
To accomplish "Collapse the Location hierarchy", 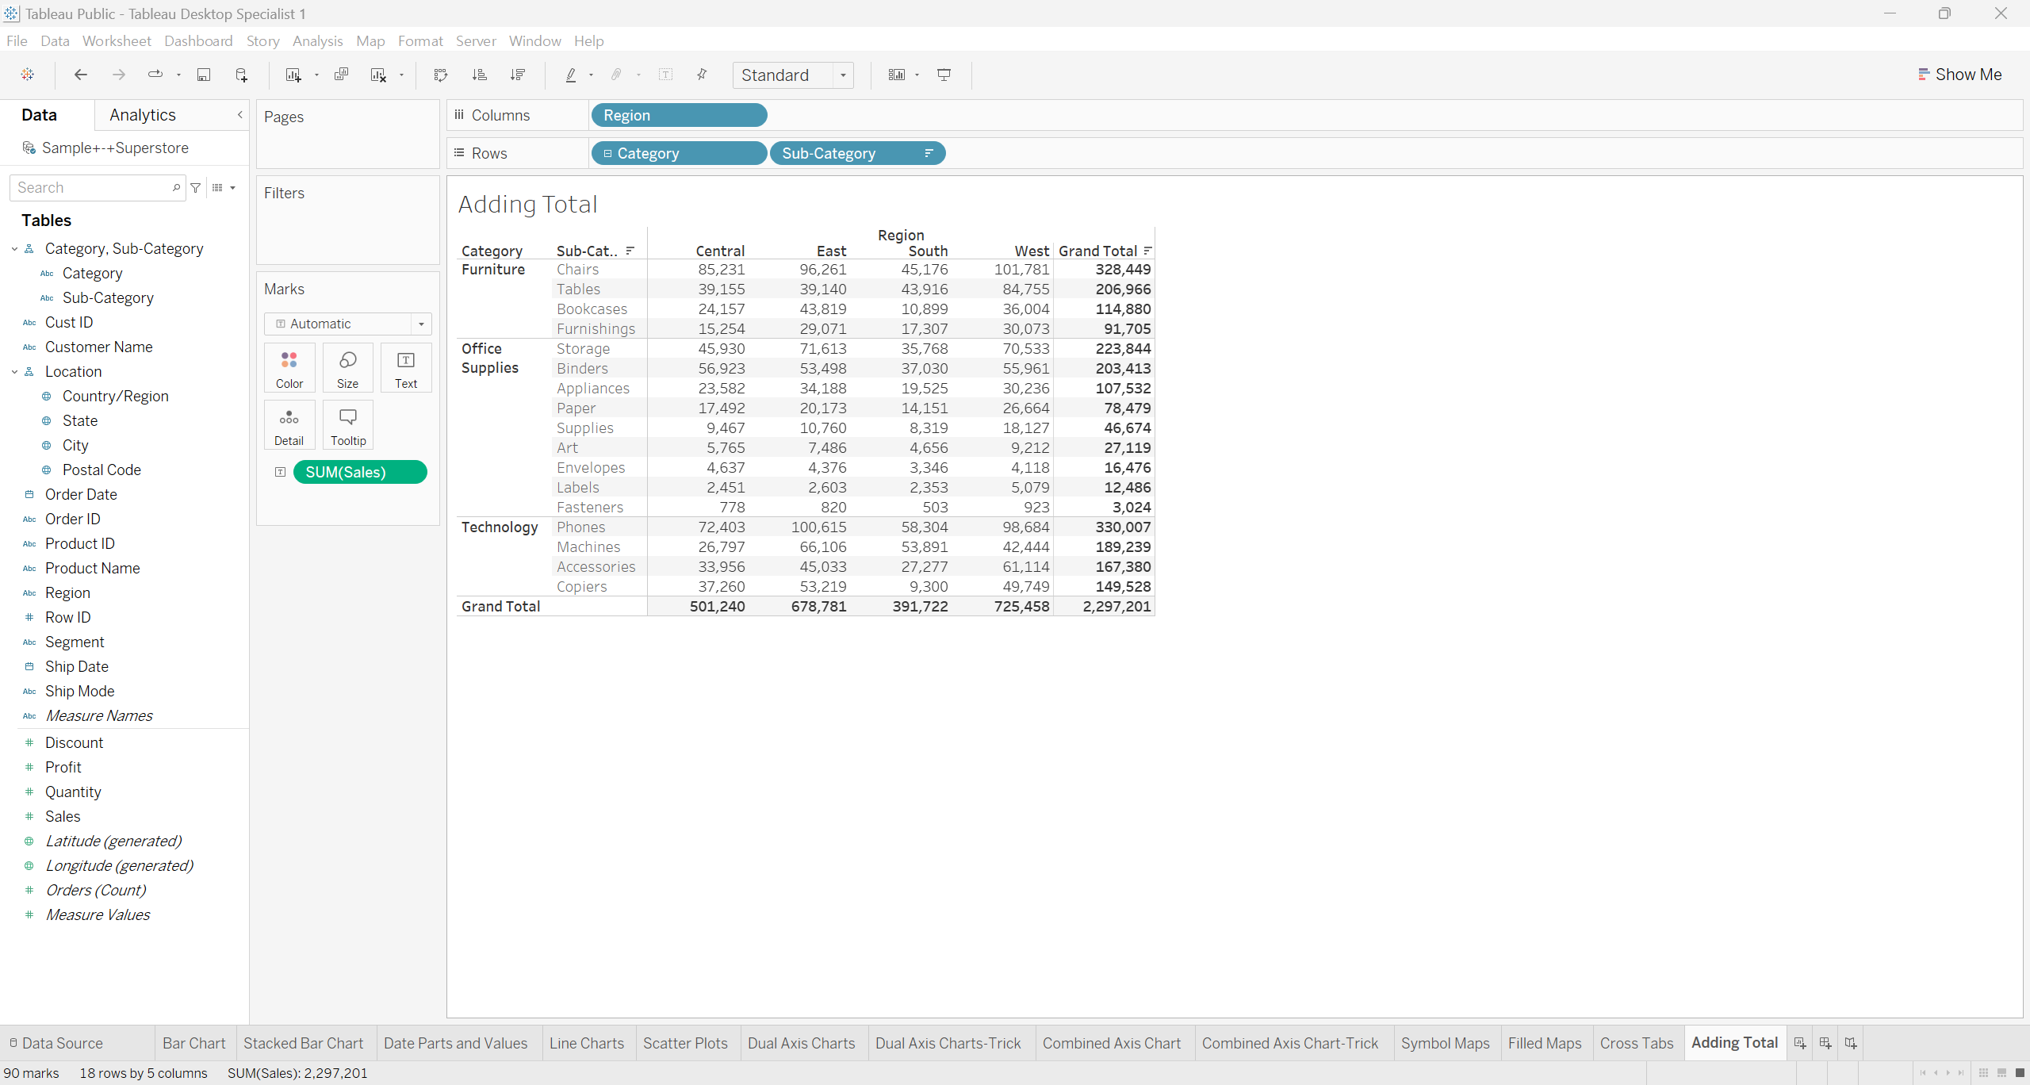I will [x=14, y=371].
